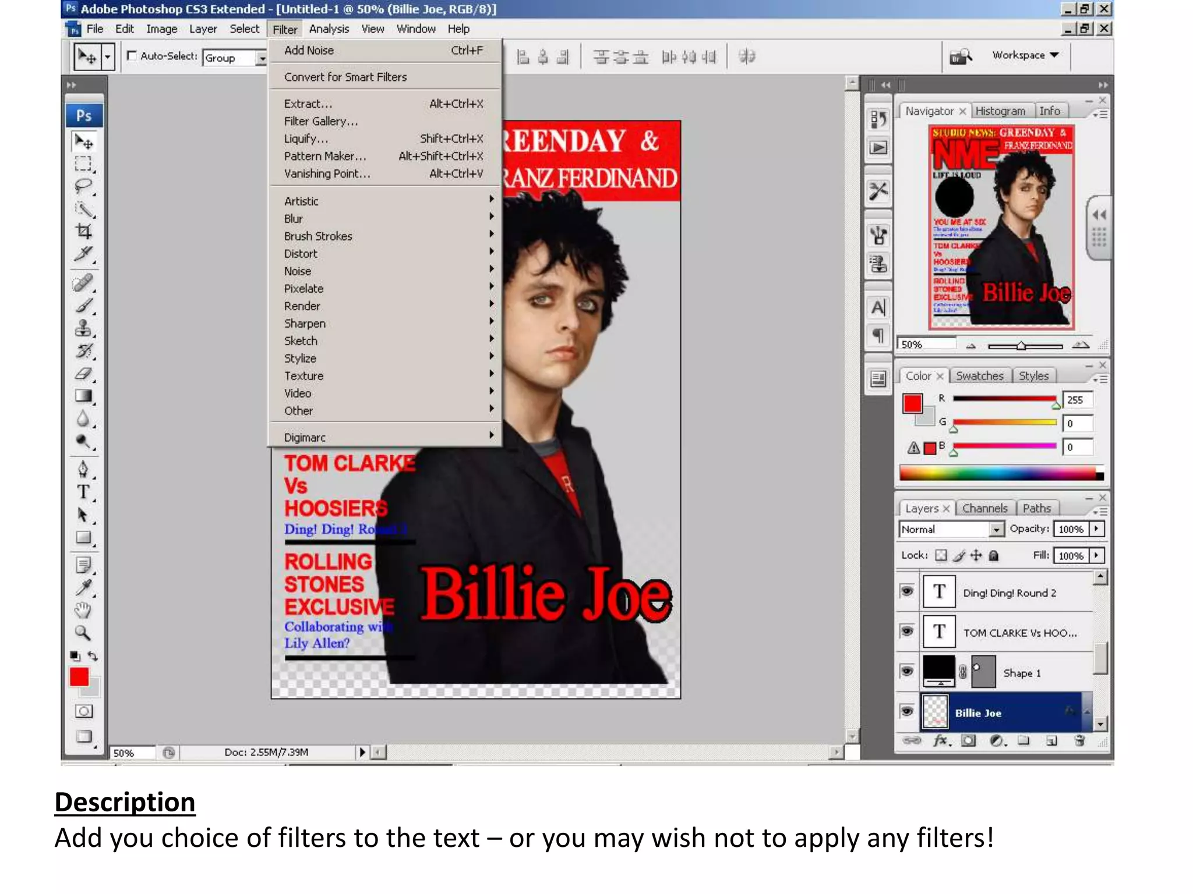
Task: Open the Opacity slider arrow
Action: point(1097,528)
